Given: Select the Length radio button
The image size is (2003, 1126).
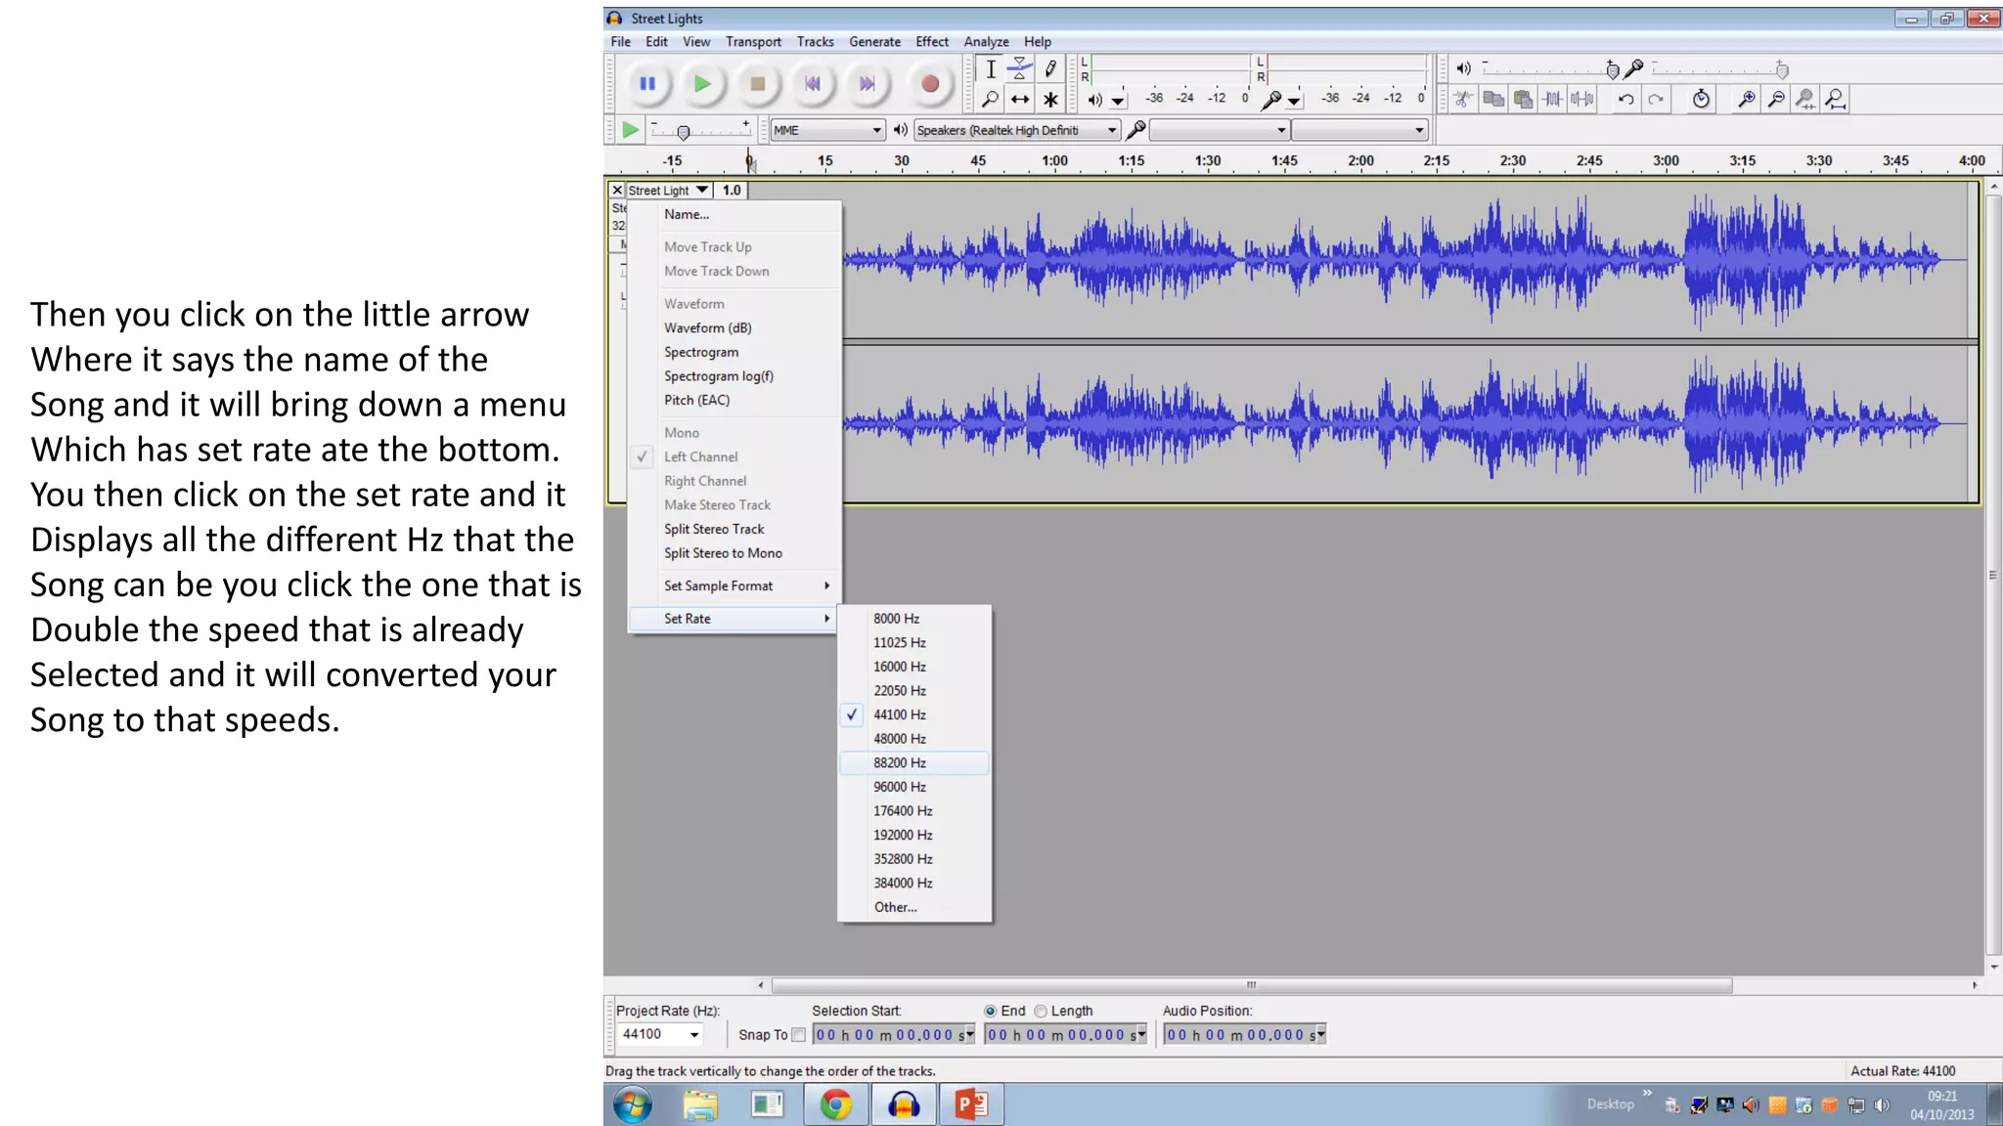Looking at the screenshot, I should (1041, 1012).
